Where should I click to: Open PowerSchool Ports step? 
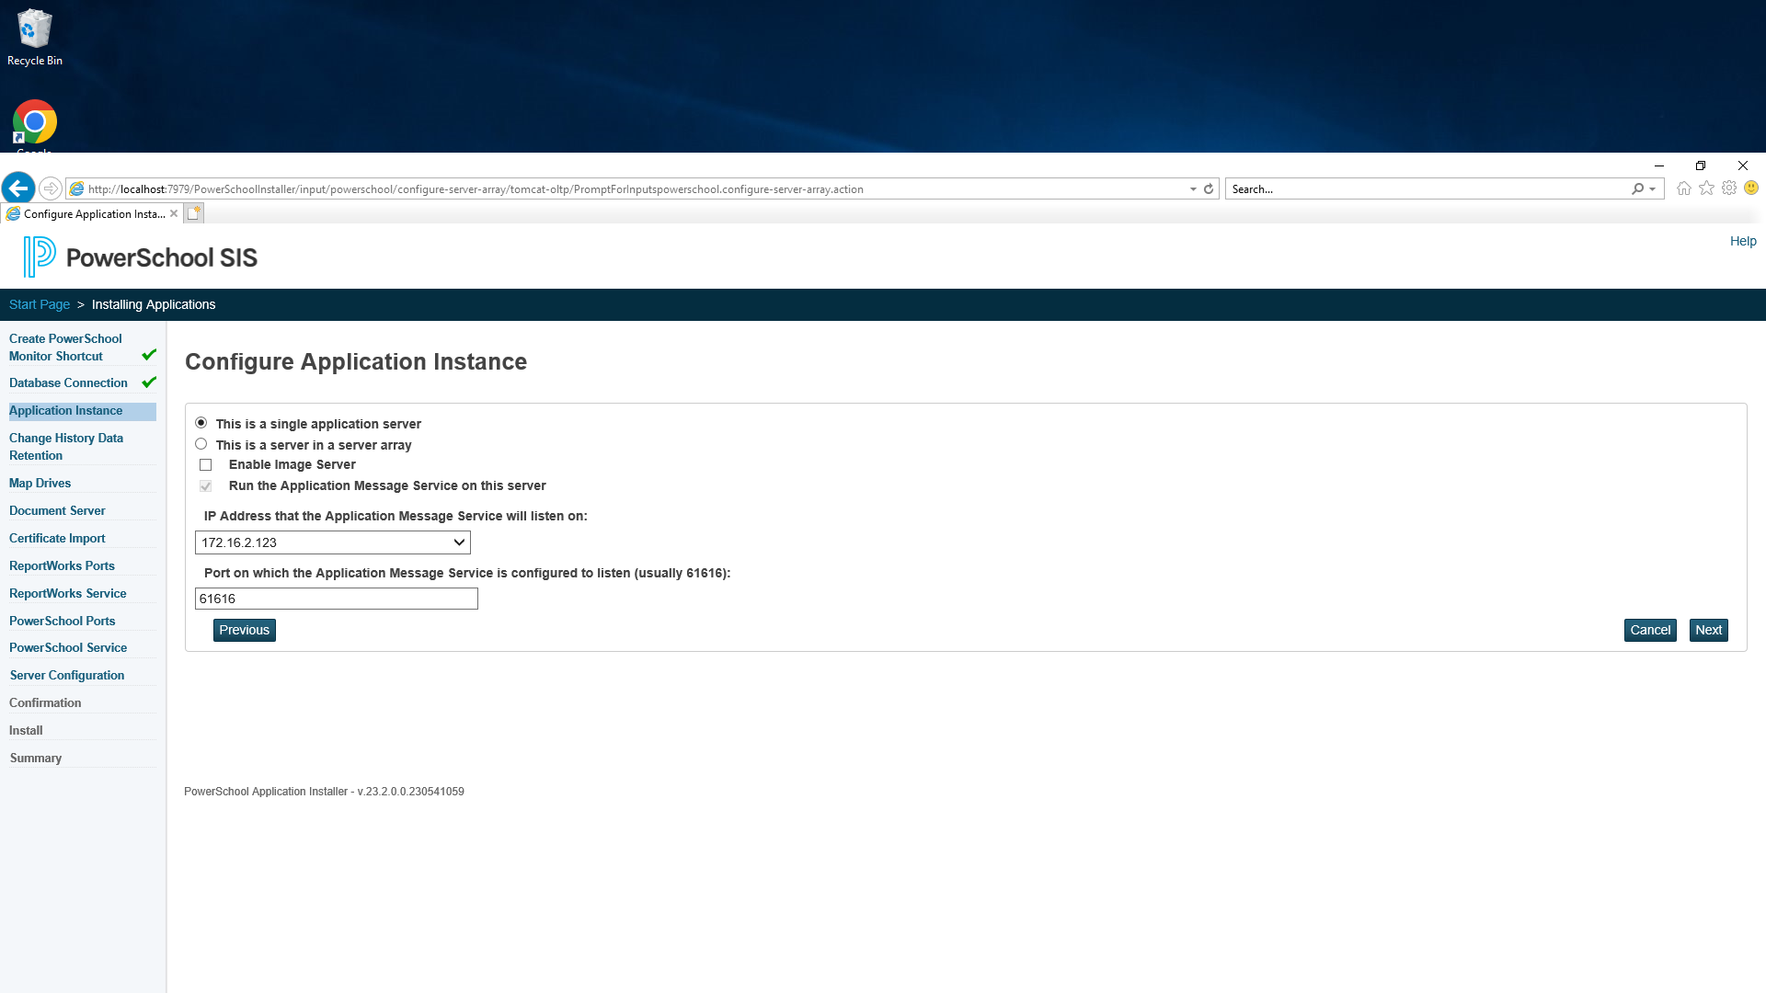click(63, 621)
